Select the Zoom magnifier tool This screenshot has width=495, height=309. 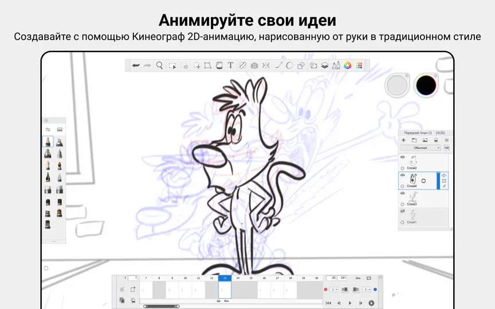coord(159,66)
